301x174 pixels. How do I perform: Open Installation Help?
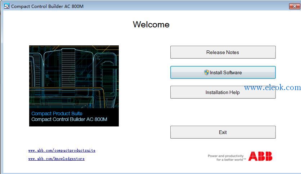(223, 92)
